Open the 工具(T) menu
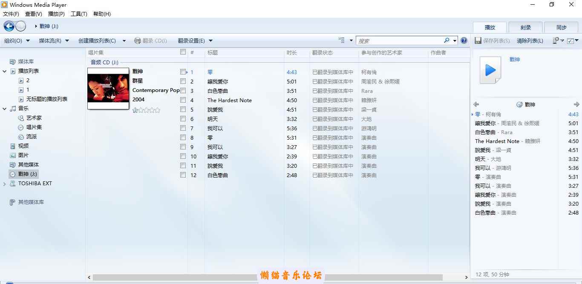Viewport: 582px width, 284px height. (x=79, y=14)
